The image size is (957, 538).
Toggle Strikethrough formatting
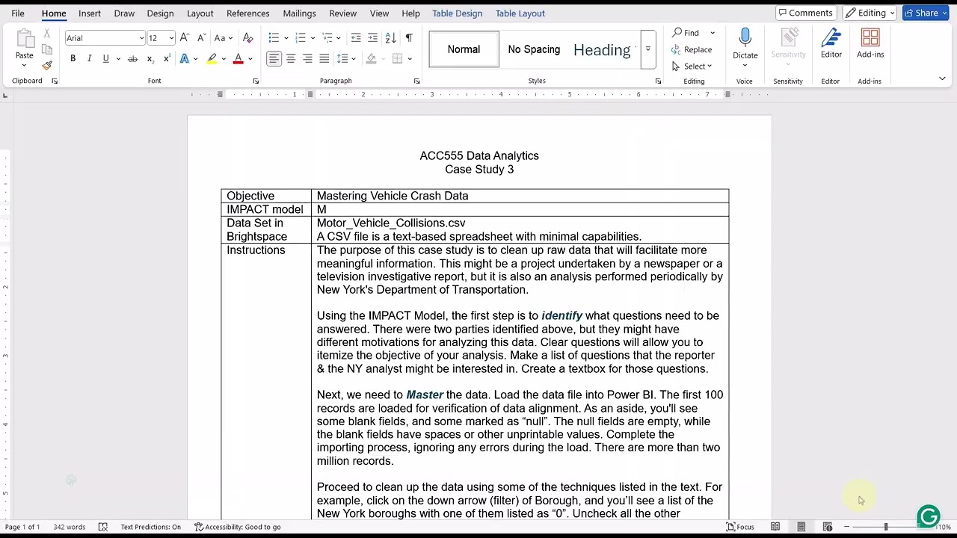point(132,58)
